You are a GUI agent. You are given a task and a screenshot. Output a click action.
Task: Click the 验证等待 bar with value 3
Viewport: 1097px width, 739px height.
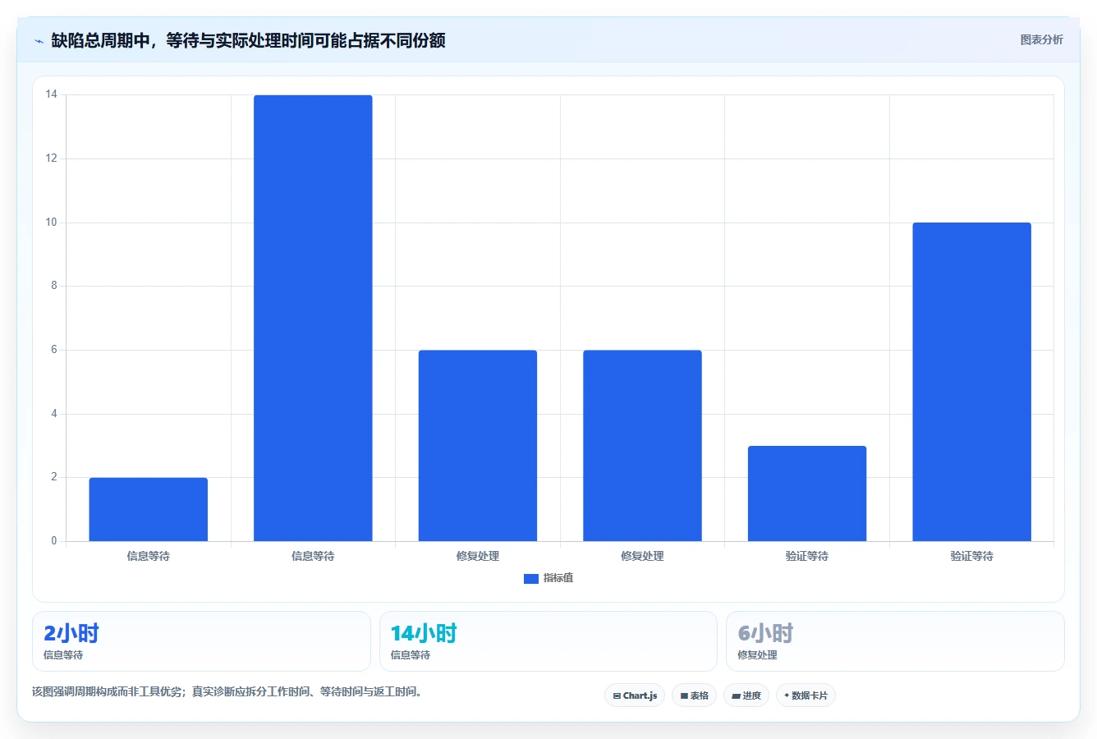pos(807,493)
